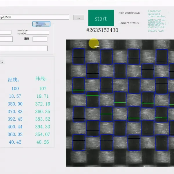Viewport: 174px width, 174px height.
Task: Click the value 370.83
Action: (15, 112)
